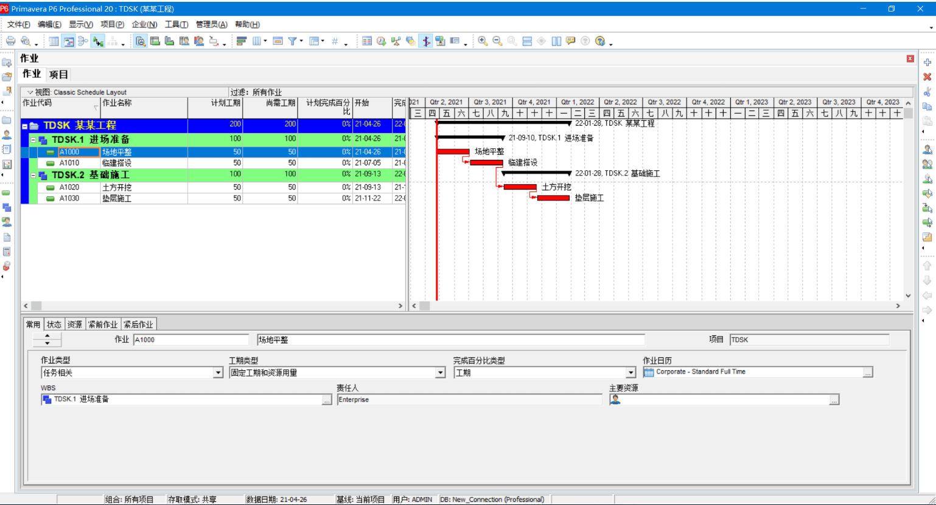This screenshot has width=936, height=505.
Task: Click the activity name field 场地平整
Action: tap(451, 340)
